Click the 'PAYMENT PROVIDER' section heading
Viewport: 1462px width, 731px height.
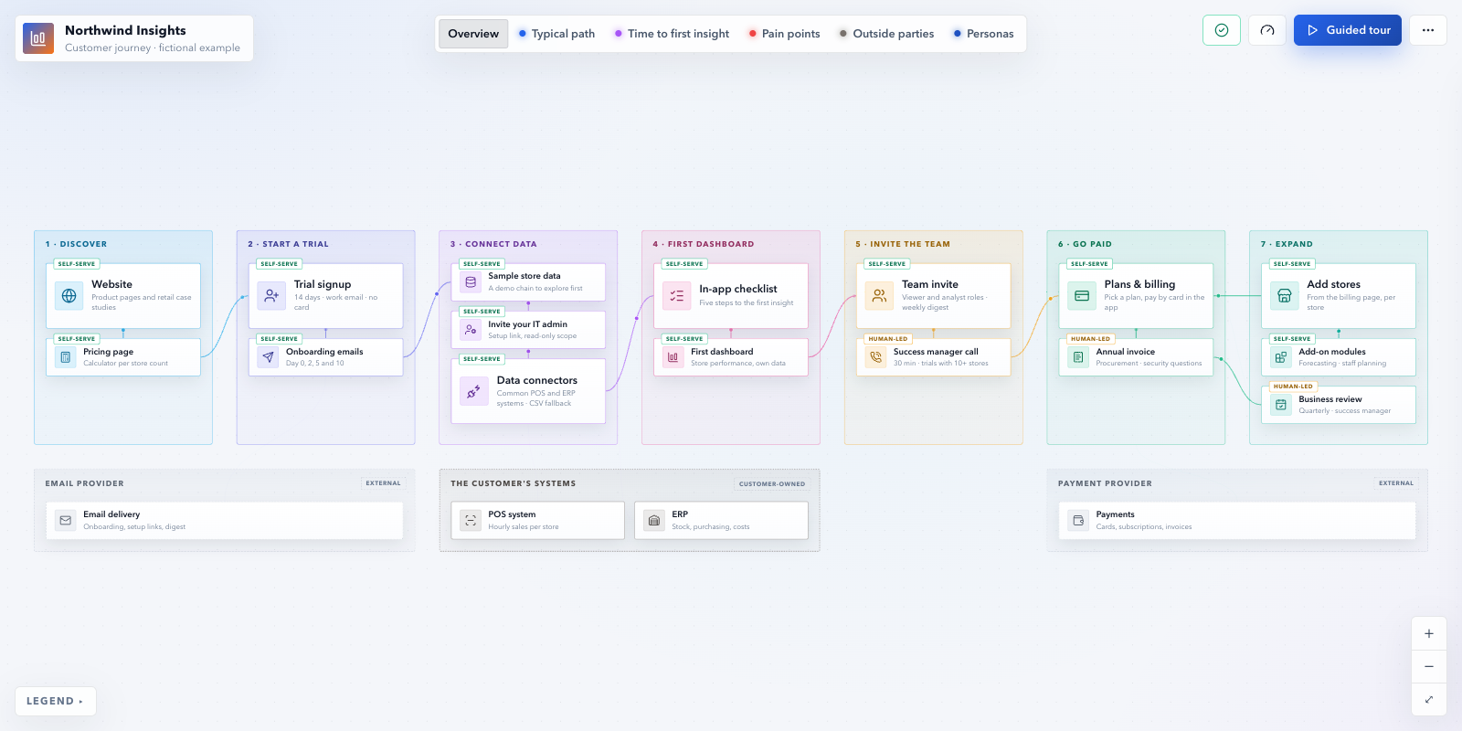point(1106,483)
